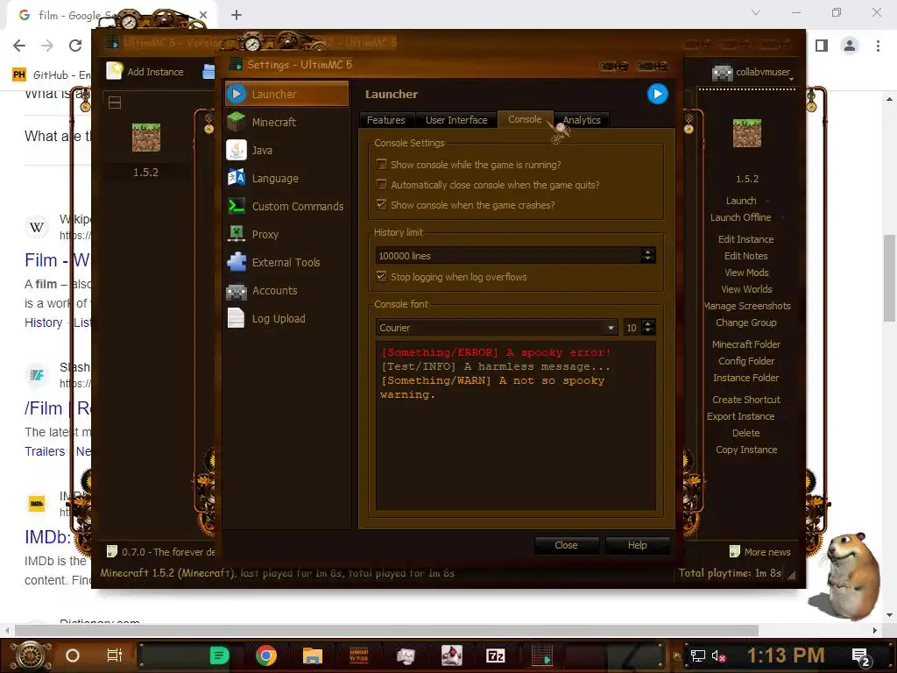897x673 pixels.
Task: Click Launch in the instance side panel
Action: pyautogui.click(x=741, y=201)
